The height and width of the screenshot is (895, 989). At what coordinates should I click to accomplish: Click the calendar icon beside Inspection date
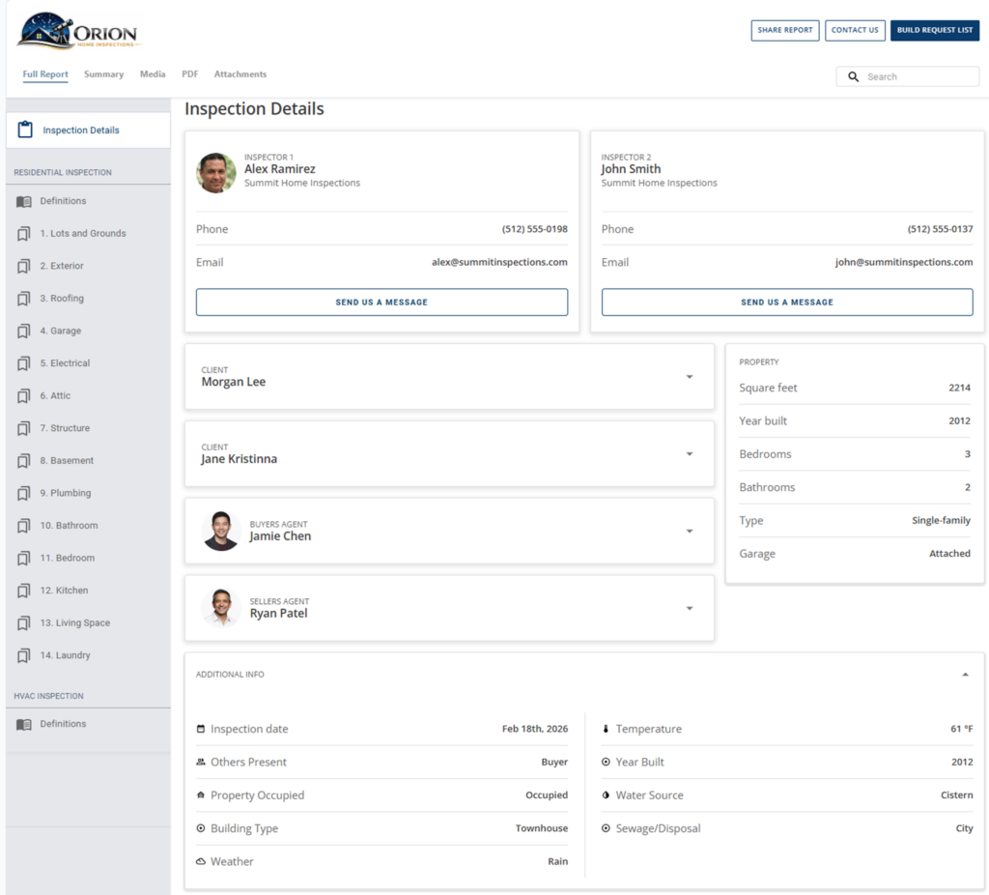click(202, 729)
